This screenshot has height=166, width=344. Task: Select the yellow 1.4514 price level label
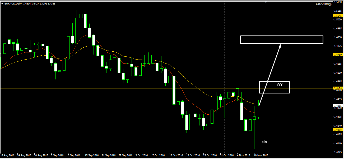338,88
